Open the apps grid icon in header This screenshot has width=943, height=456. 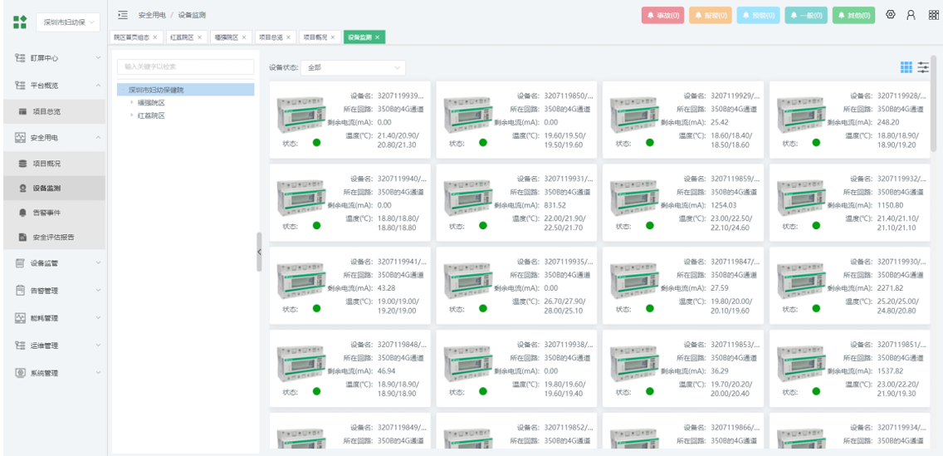point(933,15)
